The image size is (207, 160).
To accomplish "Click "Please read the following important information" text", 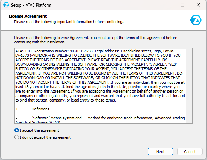I will 69,22.
